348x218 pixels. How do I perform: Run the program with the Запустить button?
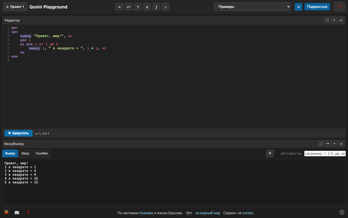point(18,133)
